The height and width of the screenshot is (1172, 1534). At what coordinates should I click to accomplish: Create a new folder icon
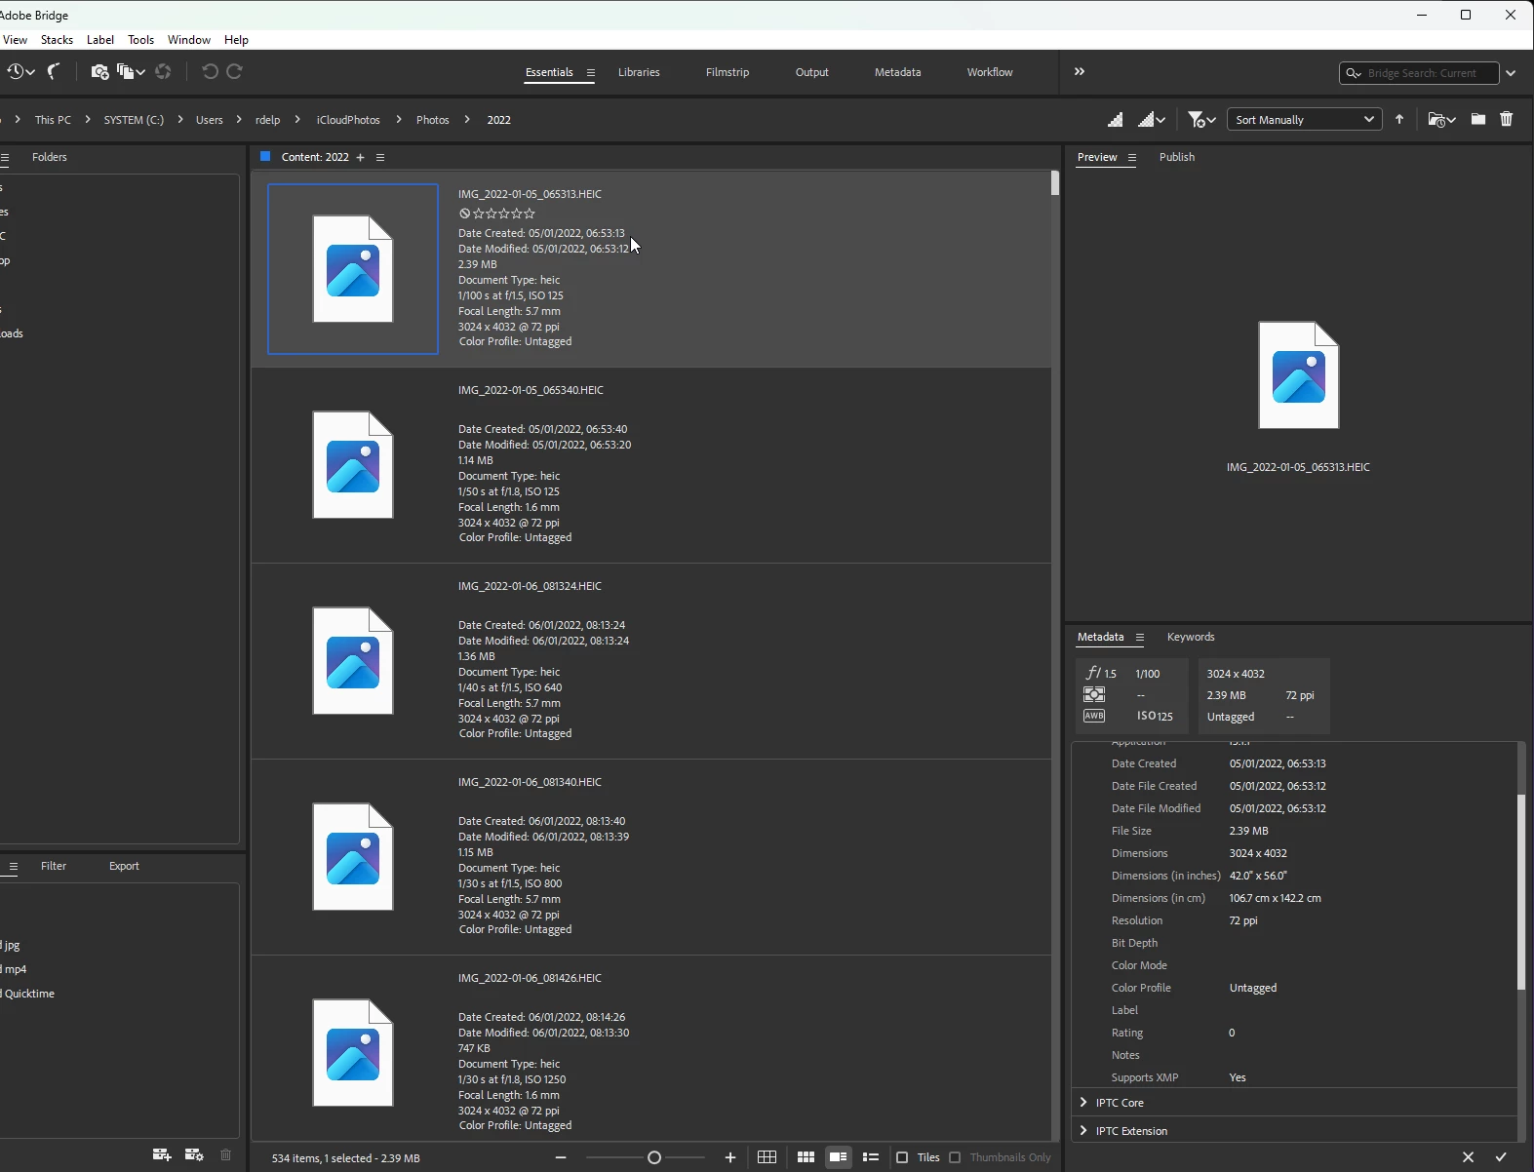(1478, 119)
